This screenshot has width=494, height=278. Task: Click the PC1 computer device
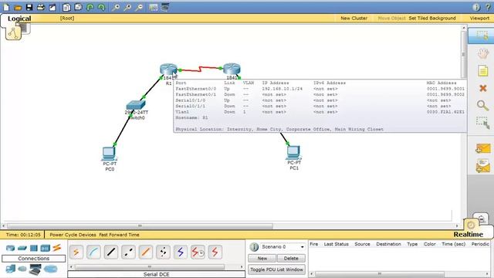293,153
